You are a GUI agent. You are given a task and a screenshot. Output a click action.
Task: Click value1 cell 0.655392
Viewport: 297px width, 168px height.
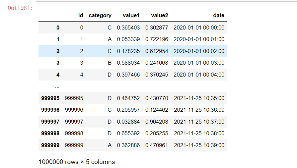click(x=128, y=133)
